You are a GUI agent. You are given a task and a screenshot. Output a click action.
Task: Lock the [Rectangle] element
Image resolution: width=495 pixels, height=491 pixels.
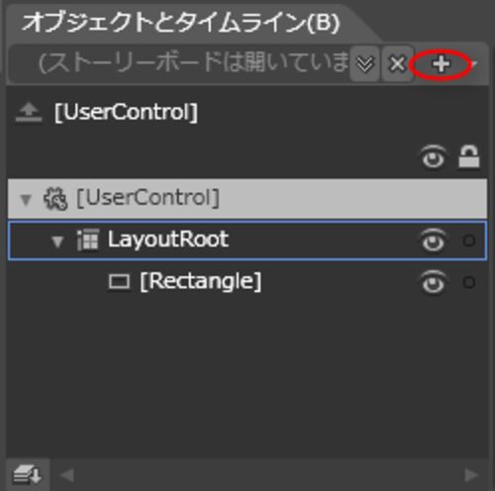point(469,282)
